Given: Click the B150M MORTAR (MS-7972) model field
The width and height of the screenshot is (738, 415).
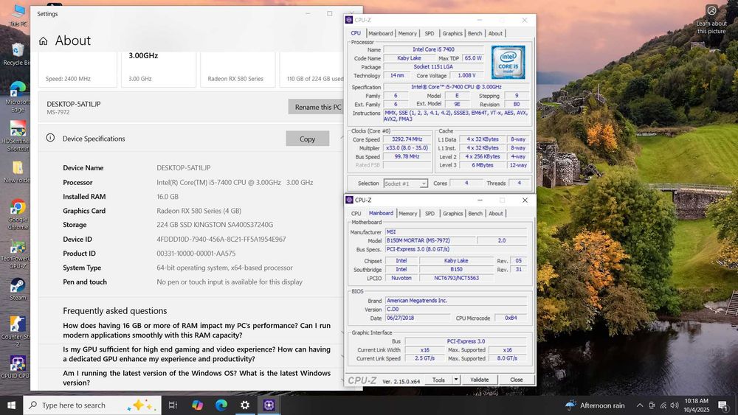Looking at the screenshot, I should [430, 240].
